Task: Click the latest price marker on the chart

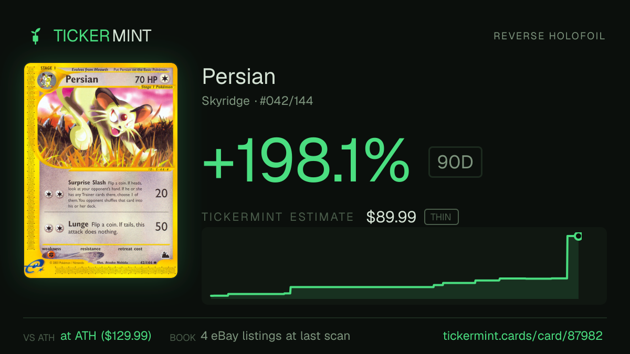Action: tap(578, 236)
